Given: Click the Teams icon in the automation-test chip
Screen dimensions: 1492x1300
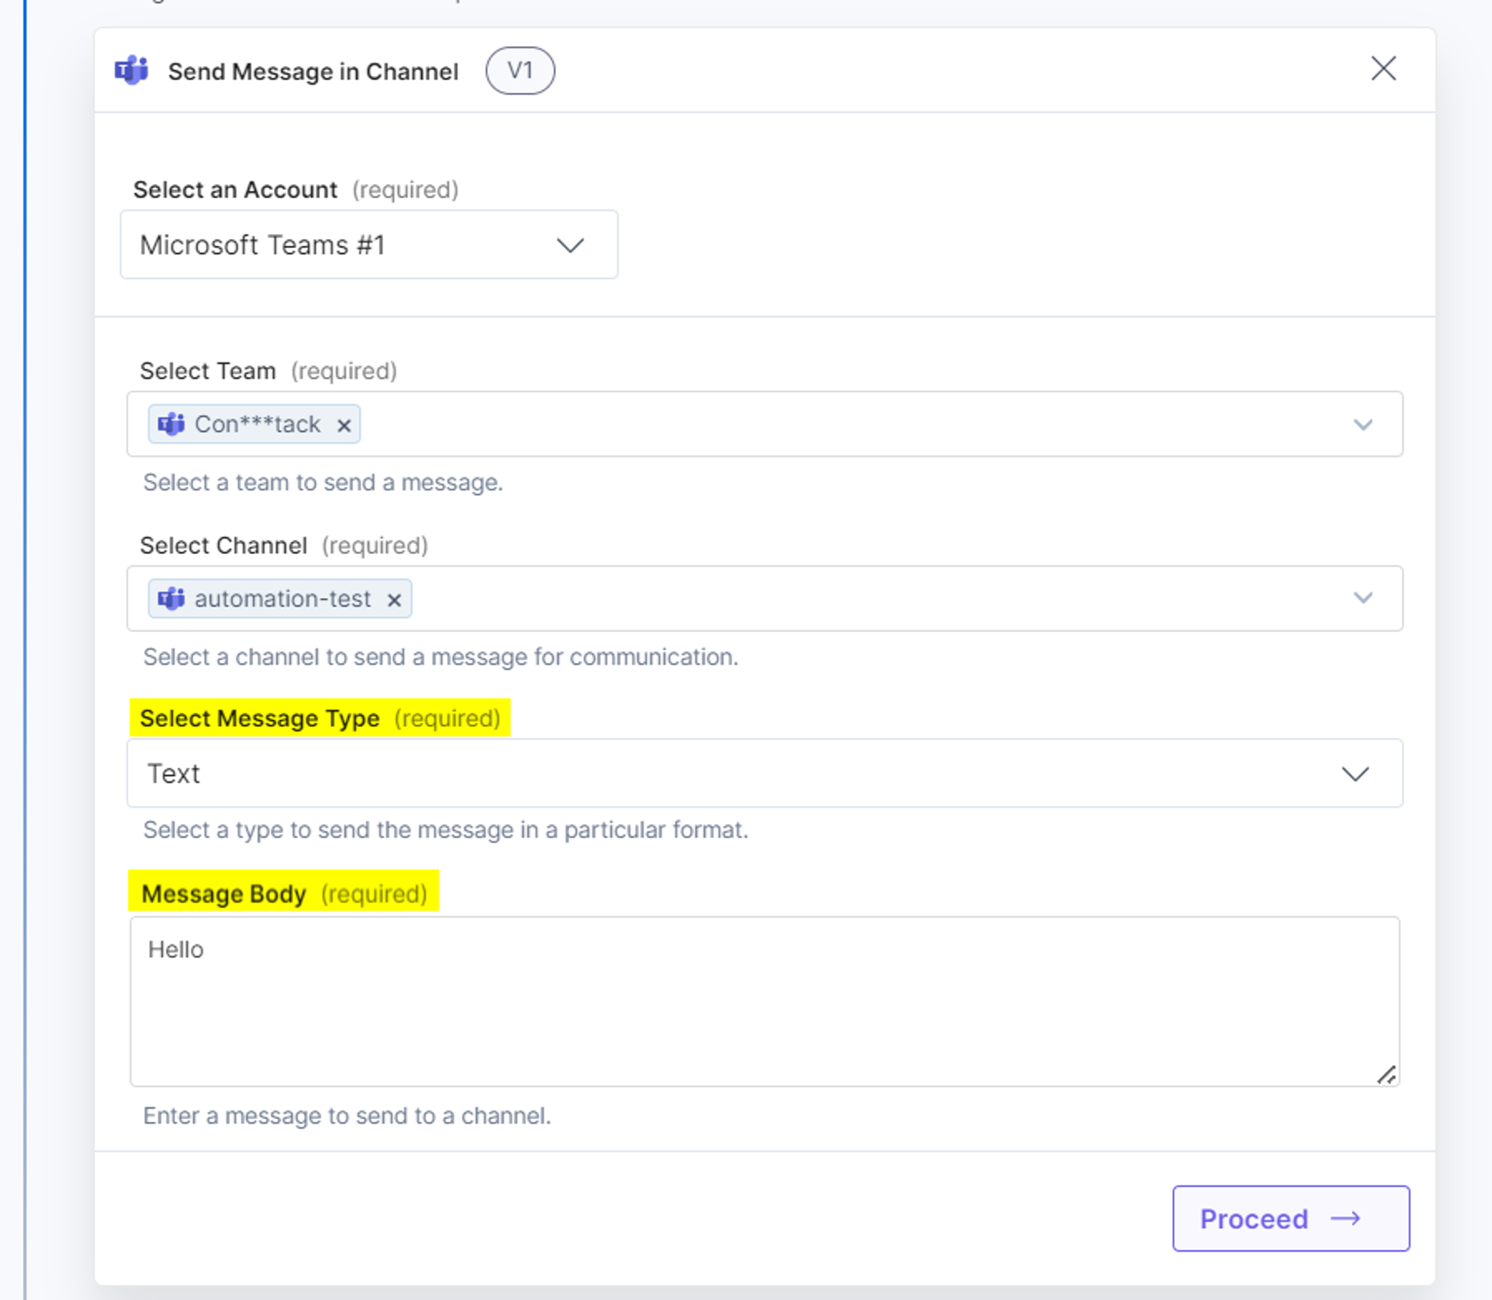Looking at the screenshot, I should click(171, 599).
